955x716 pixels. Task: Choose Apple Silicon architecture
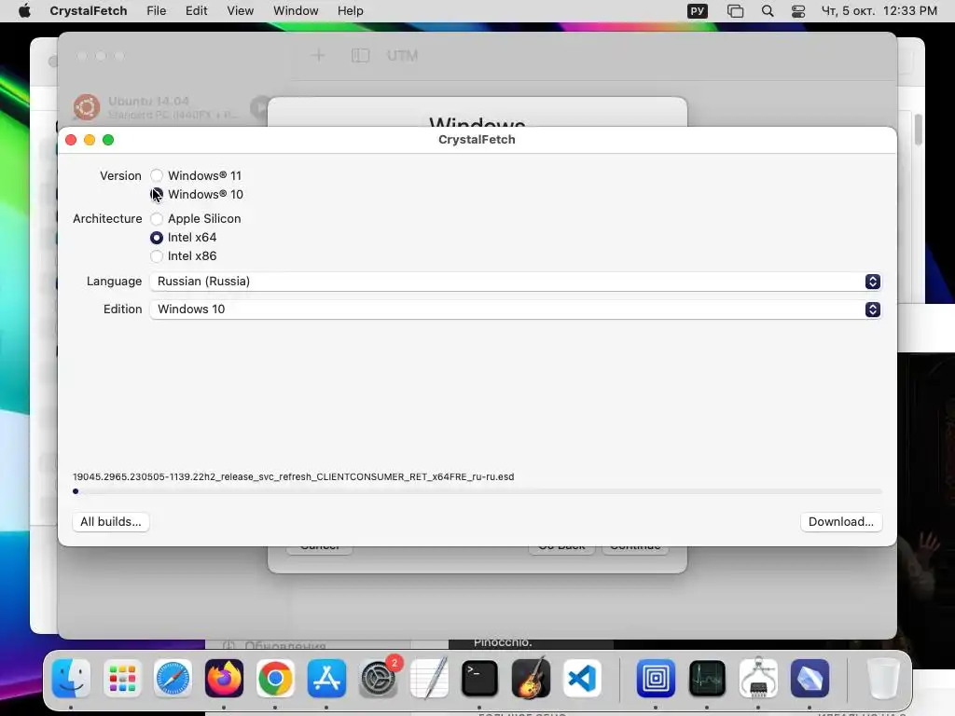157,218
